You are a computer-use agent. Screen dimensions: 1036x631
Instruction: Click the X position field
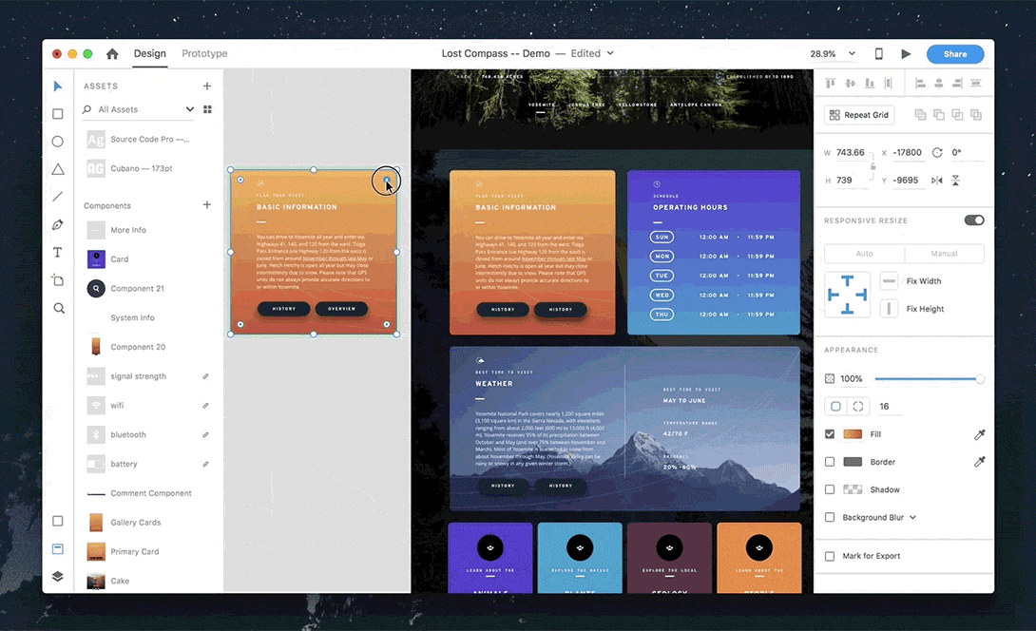click(907, 153)
